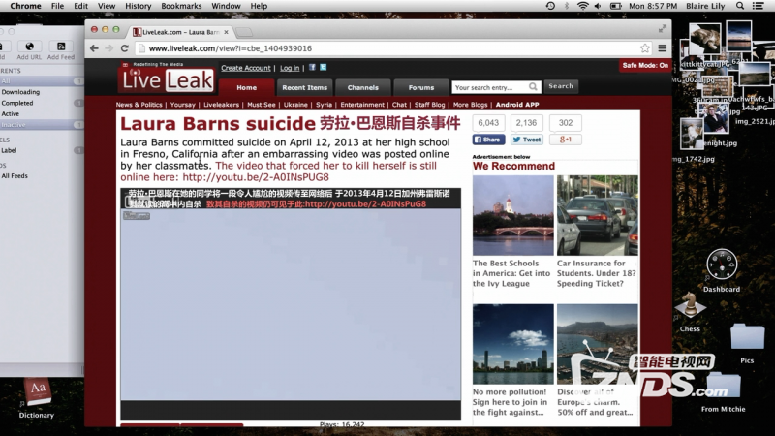Click Add URL in the background window
Viewport: 775px width, 436px height.
[29, 50]
